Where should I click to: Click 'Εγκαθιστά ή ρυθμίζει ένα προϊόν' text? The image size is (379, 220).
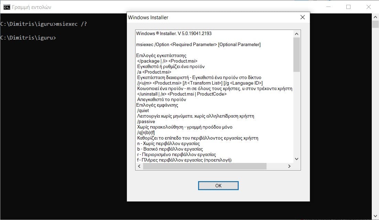click(x=171, y=66)
